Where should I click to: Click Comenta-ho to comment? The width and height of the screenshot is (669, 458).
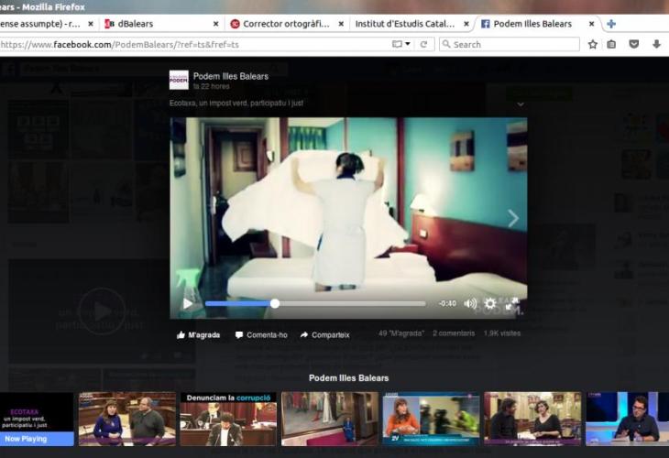coord(261,335)
